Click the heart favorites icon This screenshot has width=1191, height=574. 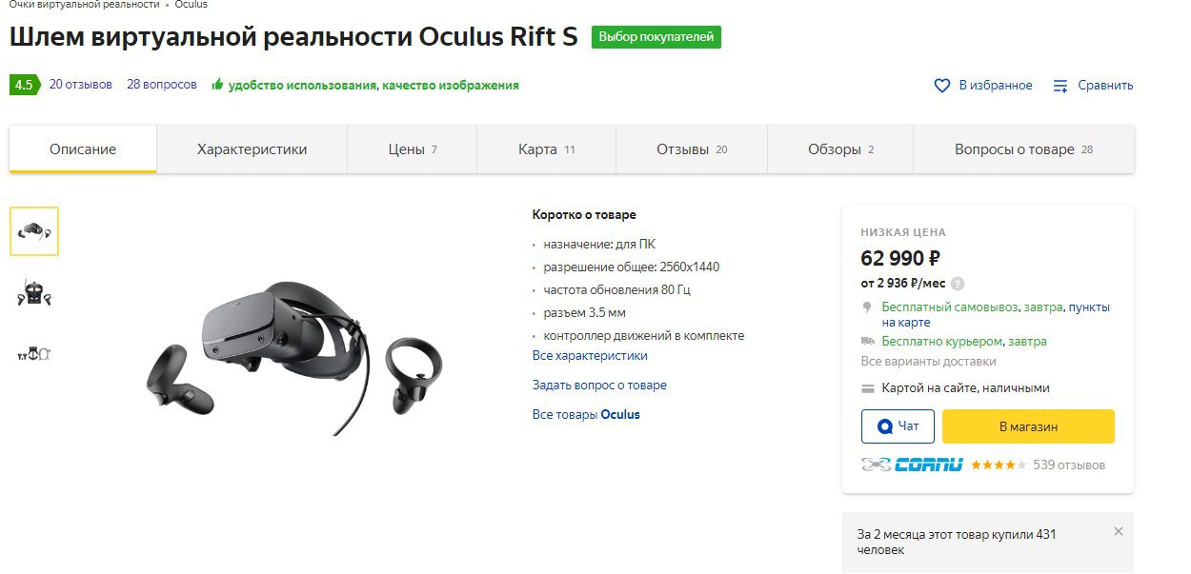point(942,86)
